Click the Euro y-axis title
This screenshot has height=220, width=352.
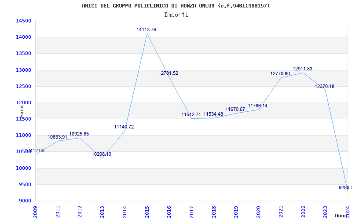point(22,112)
